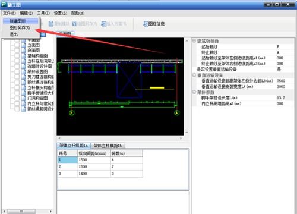
Task: Click the document icon beside 吊环设置图
Action: coord(24,71)
